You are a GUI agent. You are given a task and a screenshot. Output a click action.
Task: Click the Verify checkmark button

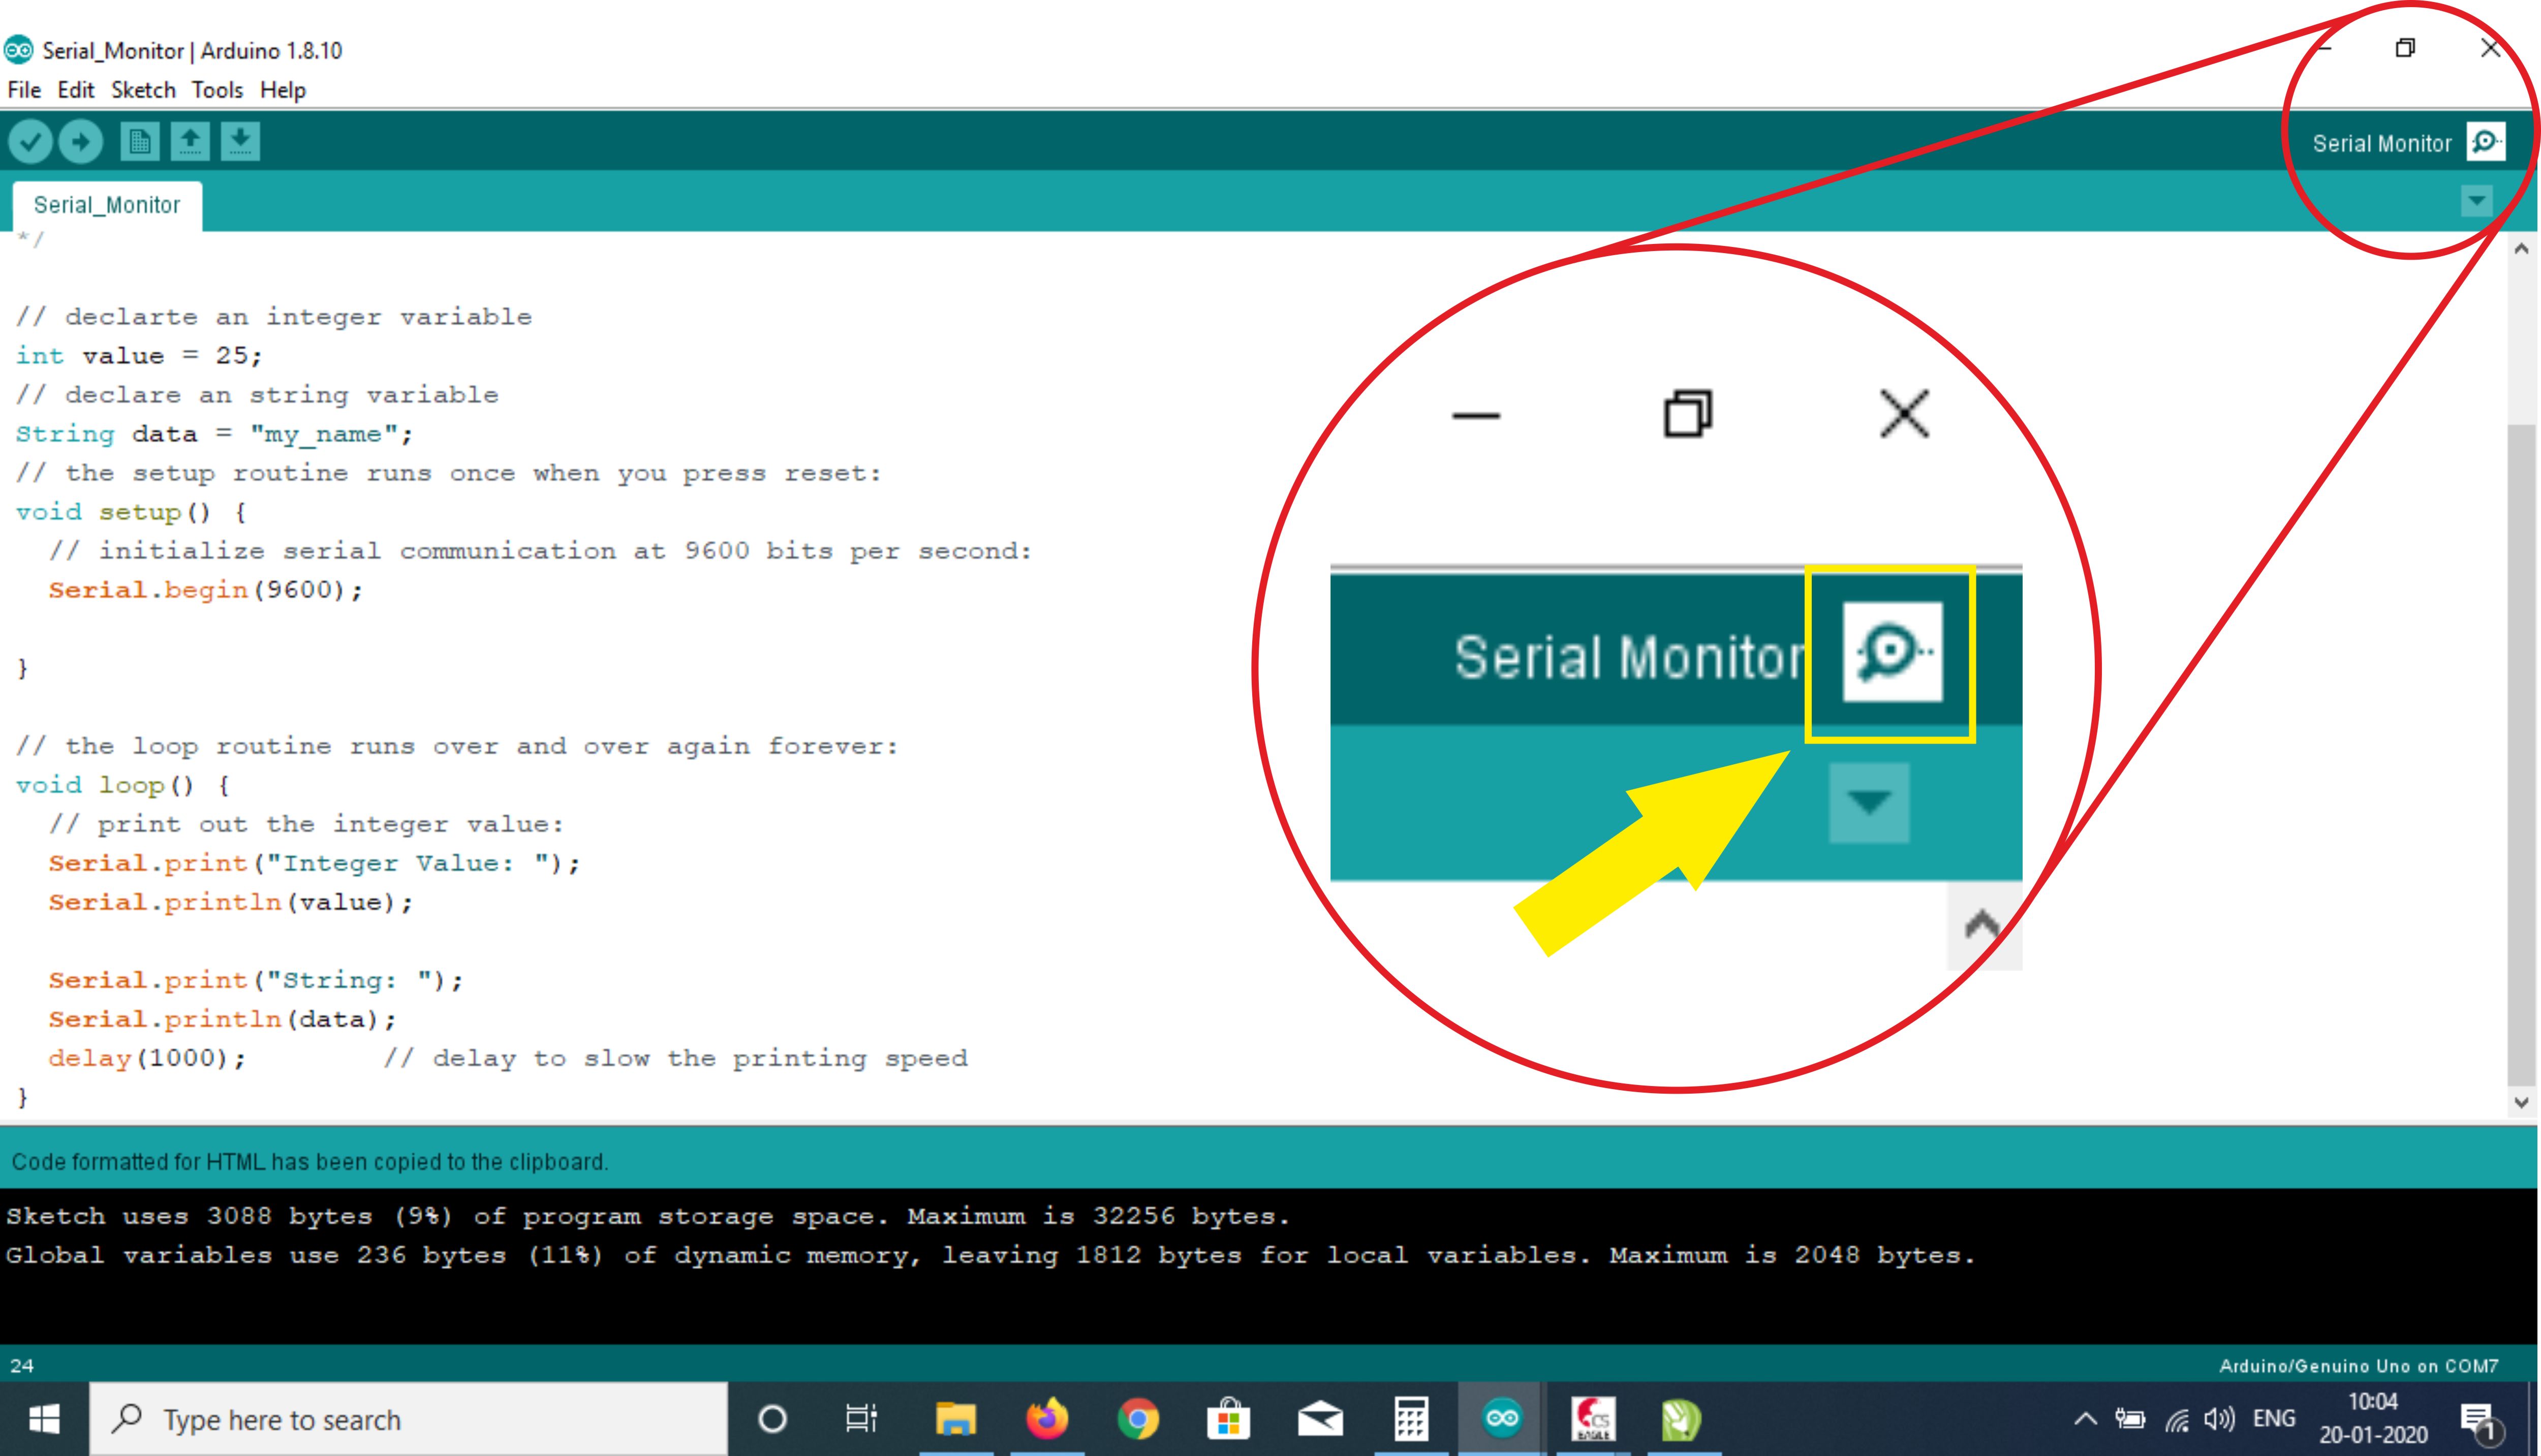pos(31,142)
